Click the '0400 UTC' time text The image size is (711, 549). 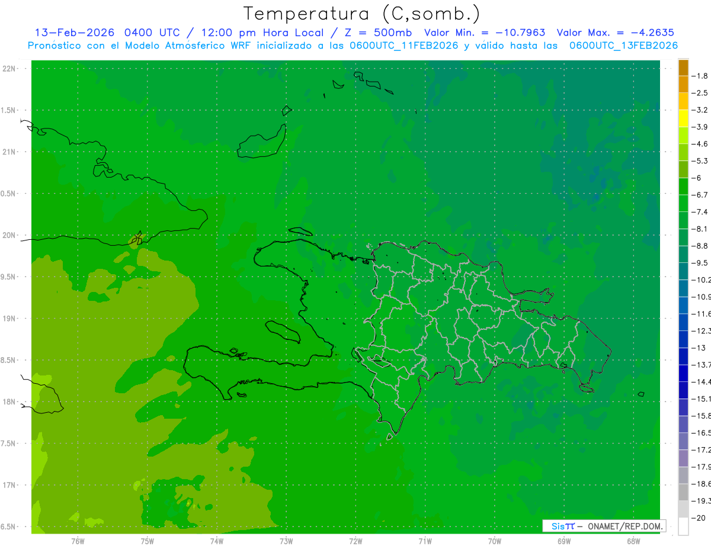click(x=151, y=33)
